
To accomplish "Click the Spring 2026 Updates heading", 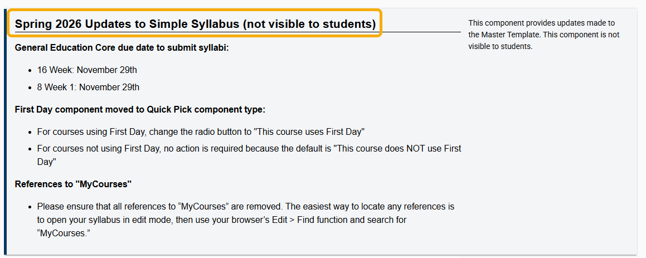I will click(x=195, y=24).
